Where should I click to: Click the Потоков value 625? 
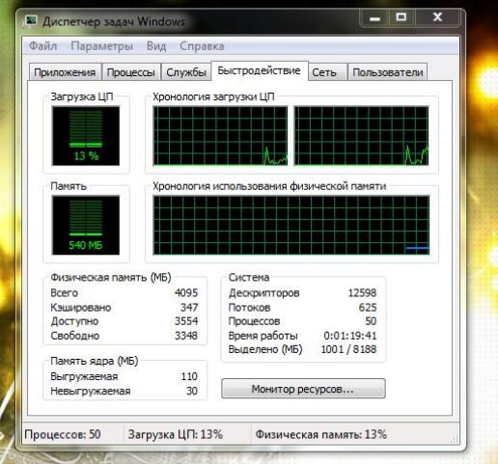tap(368, 307)
